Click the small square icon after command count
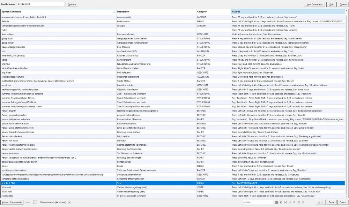 point(69,202)
